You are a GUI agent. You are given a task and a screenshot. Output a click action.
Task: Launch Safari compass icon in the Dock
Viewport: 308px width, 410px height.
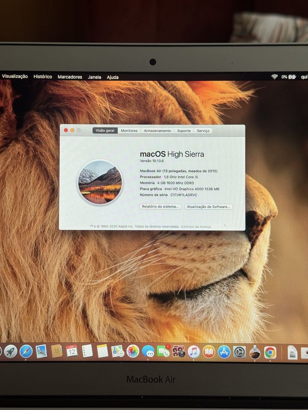[x=26, y=351]
